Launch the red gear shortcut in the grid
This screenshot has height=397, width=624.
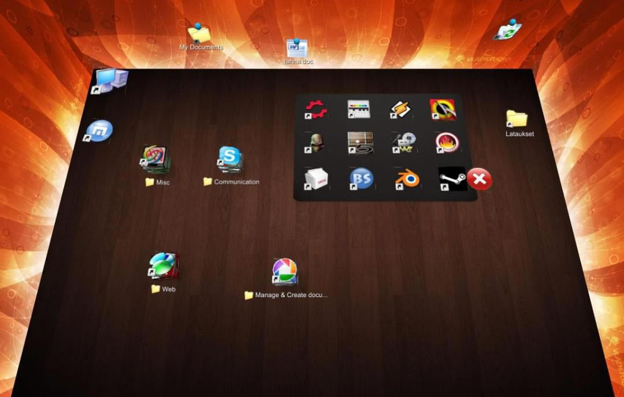[x=316, y=109]
